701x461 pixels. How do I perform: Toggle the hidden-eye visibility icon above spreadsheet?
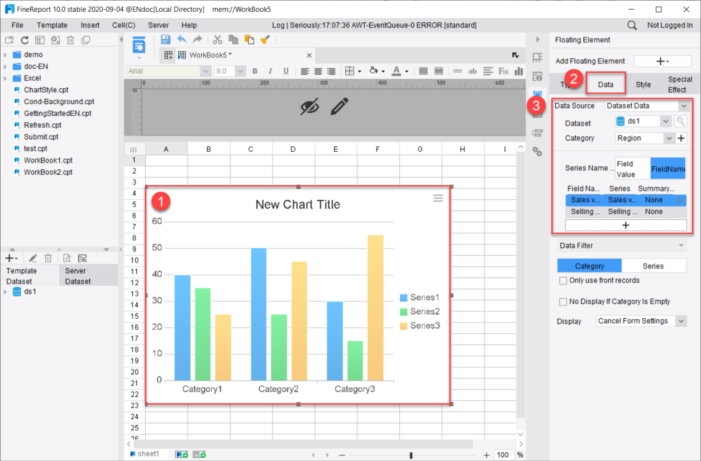310,106
